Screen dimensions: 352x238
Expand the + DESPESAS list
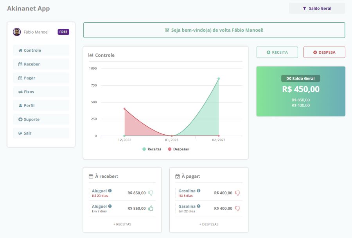(209, 224)
